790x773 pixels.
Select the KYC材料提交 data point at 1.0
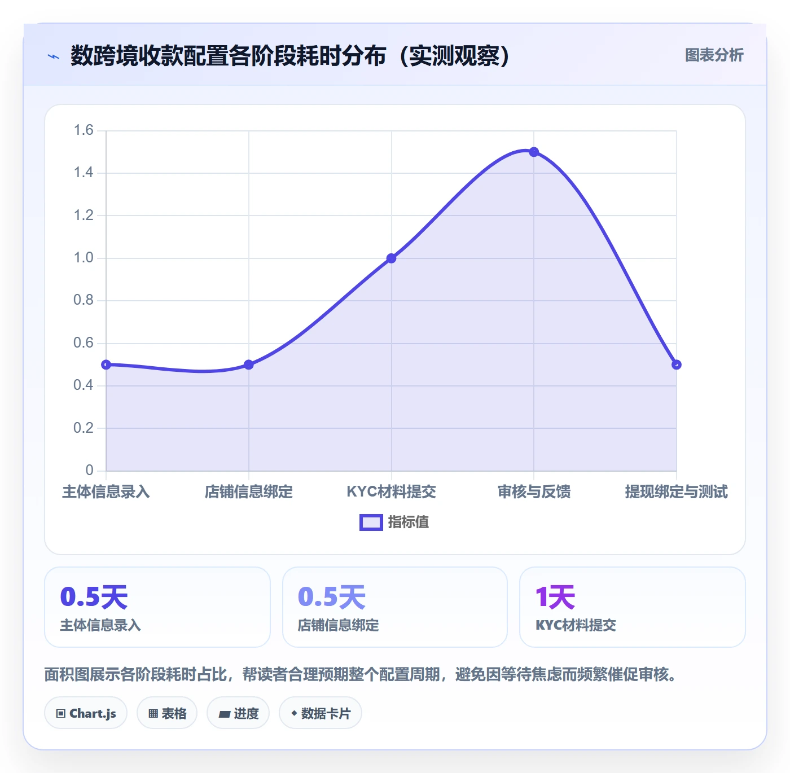point(392,258)
